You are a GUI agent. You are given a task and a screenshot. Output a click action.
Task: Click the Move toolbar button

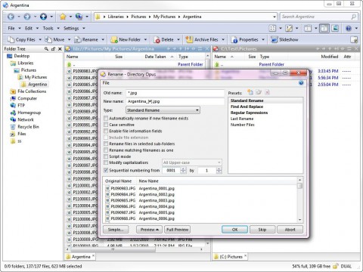tap(55, 39)
